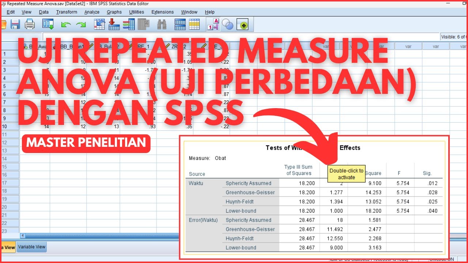Click df value 11.492 in table

335,229
